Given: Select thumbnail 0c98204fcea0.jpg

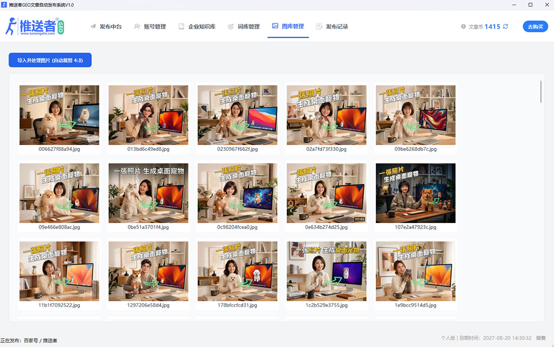Looking at the screenshot, I should 237,193.
